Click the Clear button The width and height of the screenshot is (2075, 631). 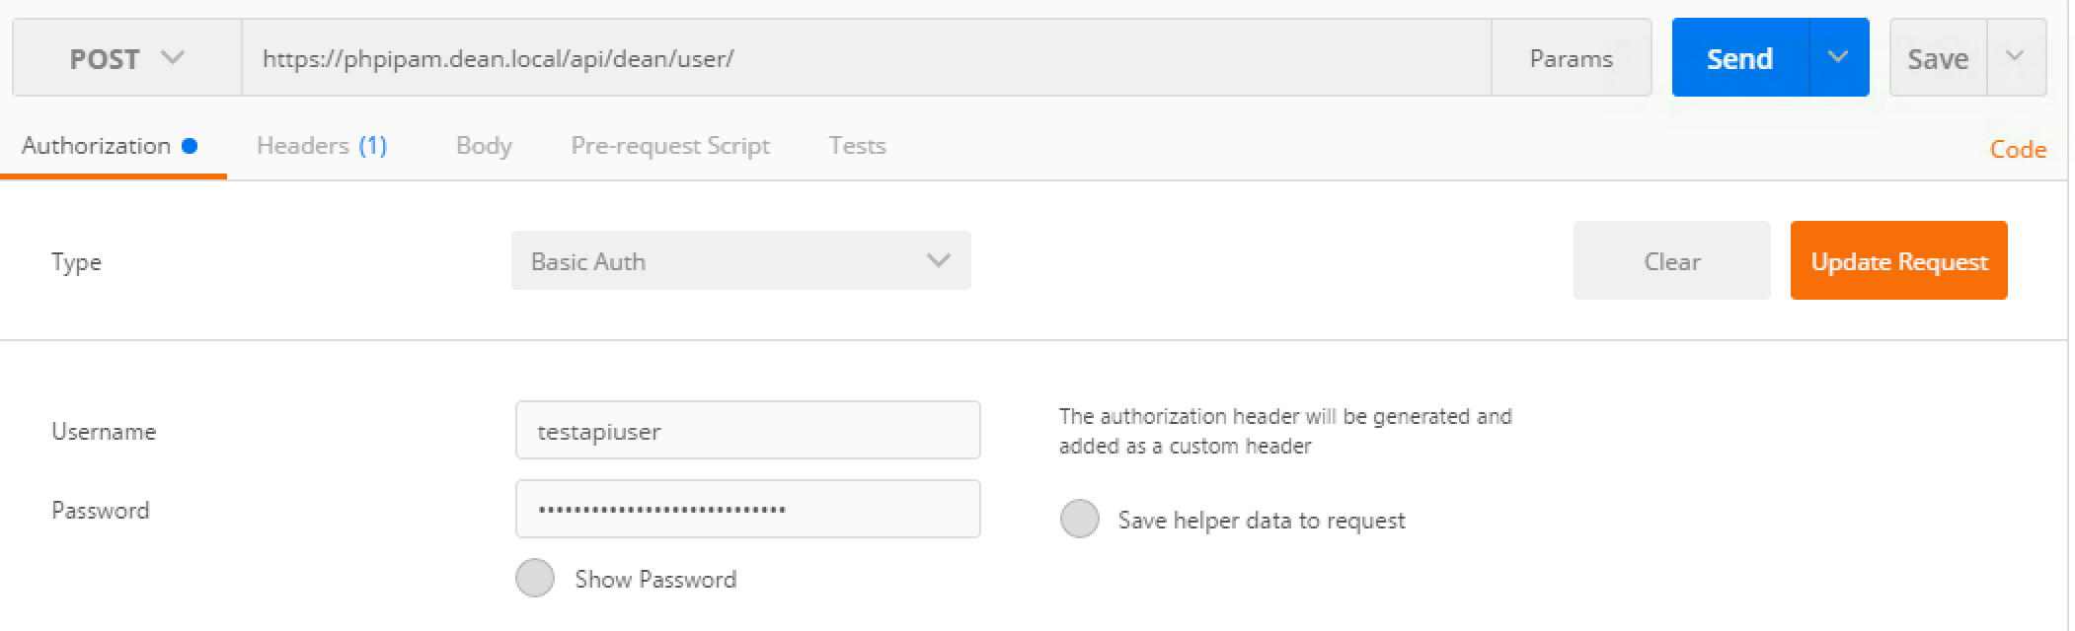click(1671, 261)
